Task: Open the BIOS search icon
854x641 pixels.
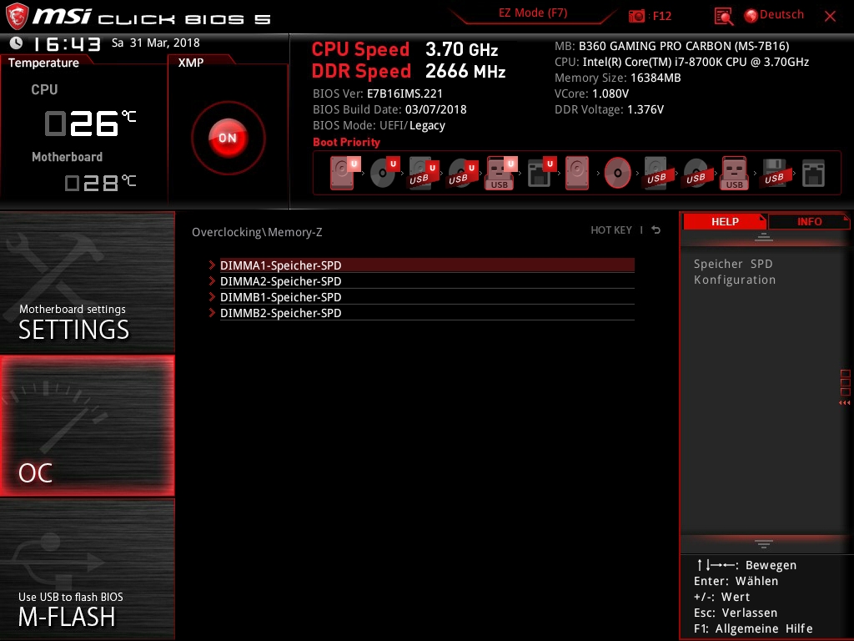Action: 723,17
